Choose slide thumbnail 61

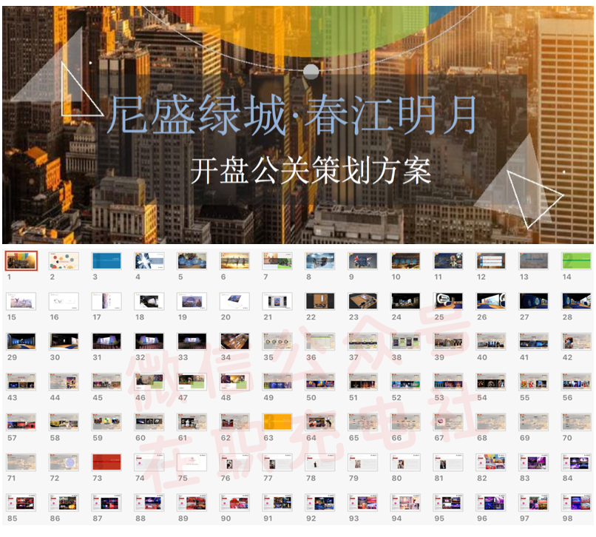[x=192, y=422]
